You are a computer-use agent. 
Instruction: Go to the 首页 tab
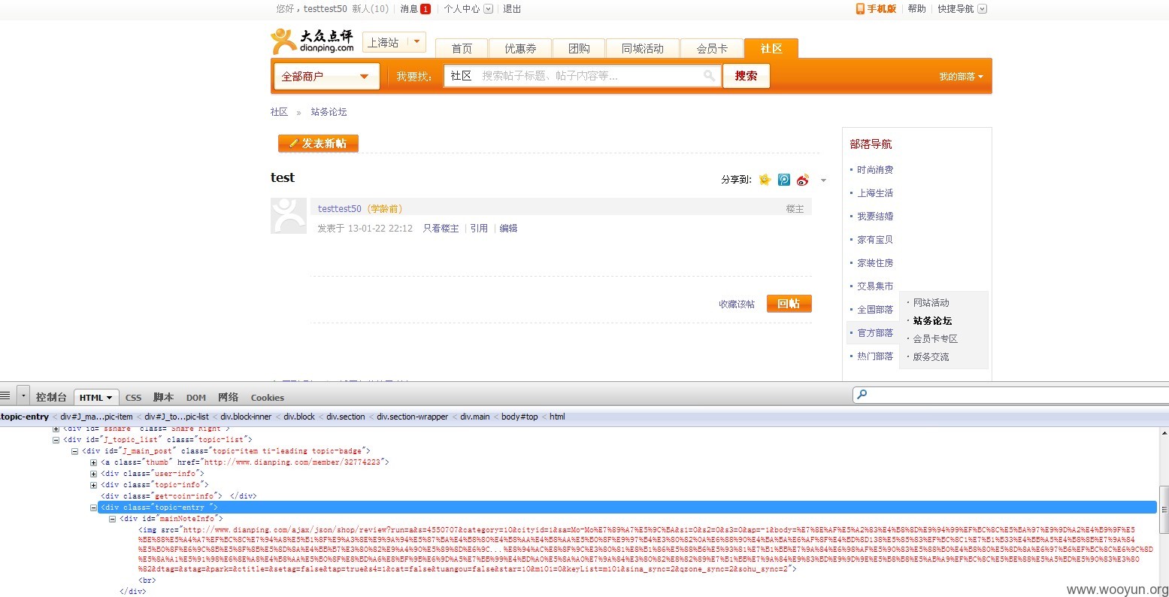[462, 48]
